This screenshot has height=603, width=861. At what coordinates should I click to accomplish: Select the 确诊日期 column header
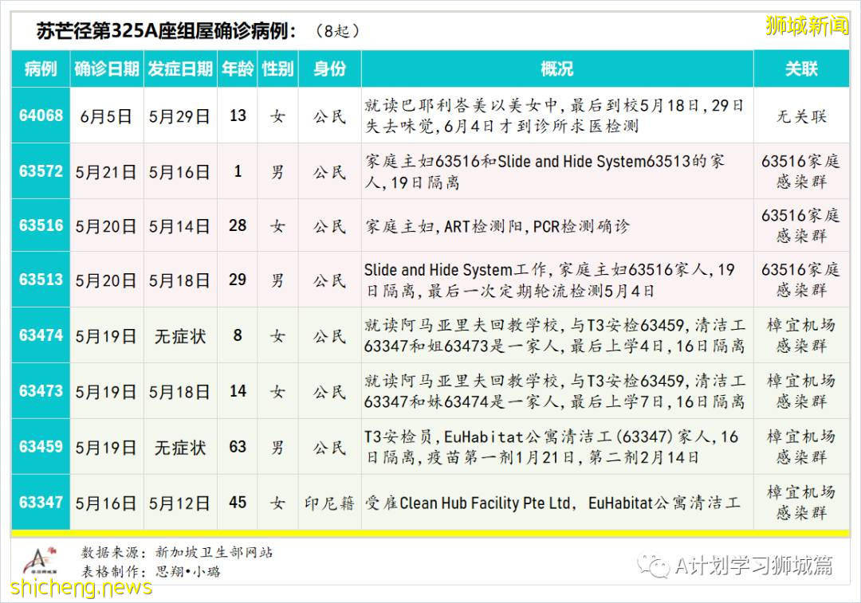pyautogui.click(x=106, y=69)
